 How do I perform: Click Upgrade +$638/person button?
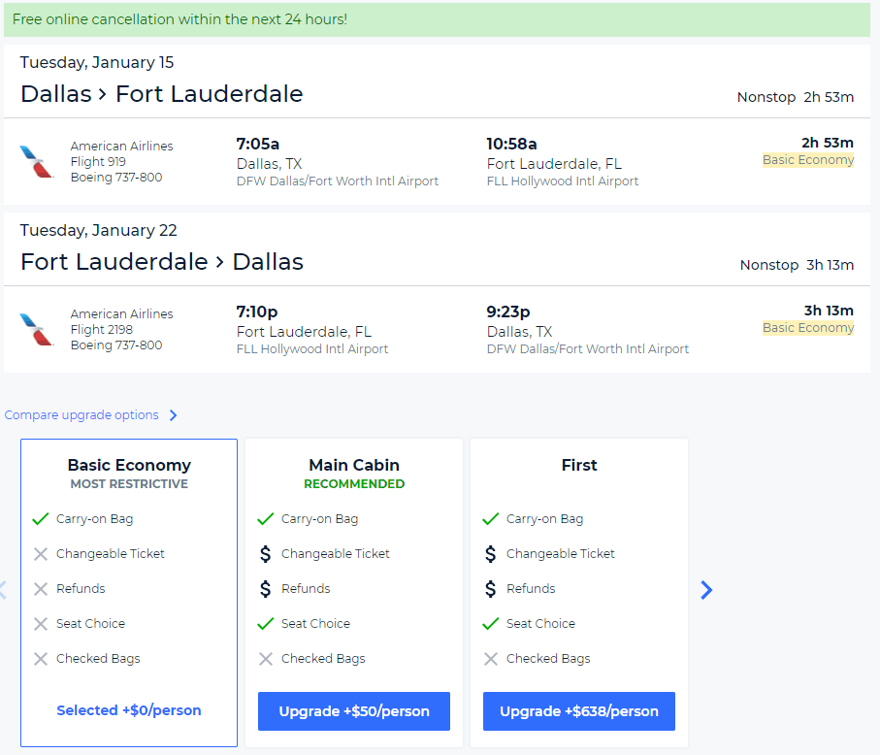click(x=579, y=711)
